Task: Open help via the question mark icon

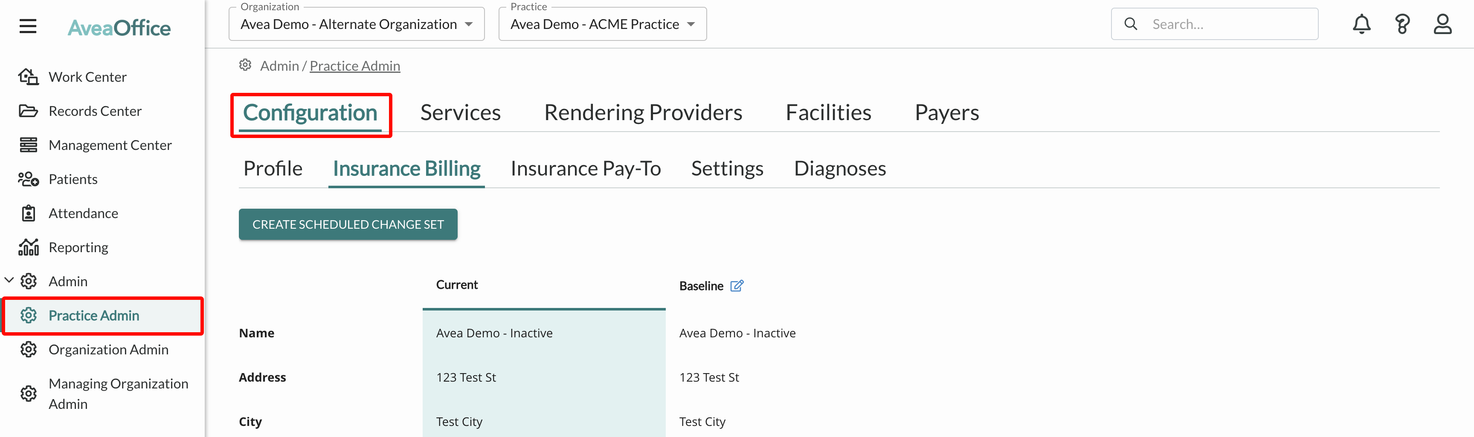Action: click(1402, 24)
